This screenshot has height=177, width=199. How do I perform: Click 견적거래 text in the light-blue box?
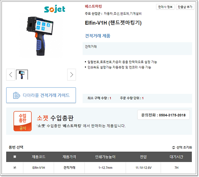pos(91,47)
